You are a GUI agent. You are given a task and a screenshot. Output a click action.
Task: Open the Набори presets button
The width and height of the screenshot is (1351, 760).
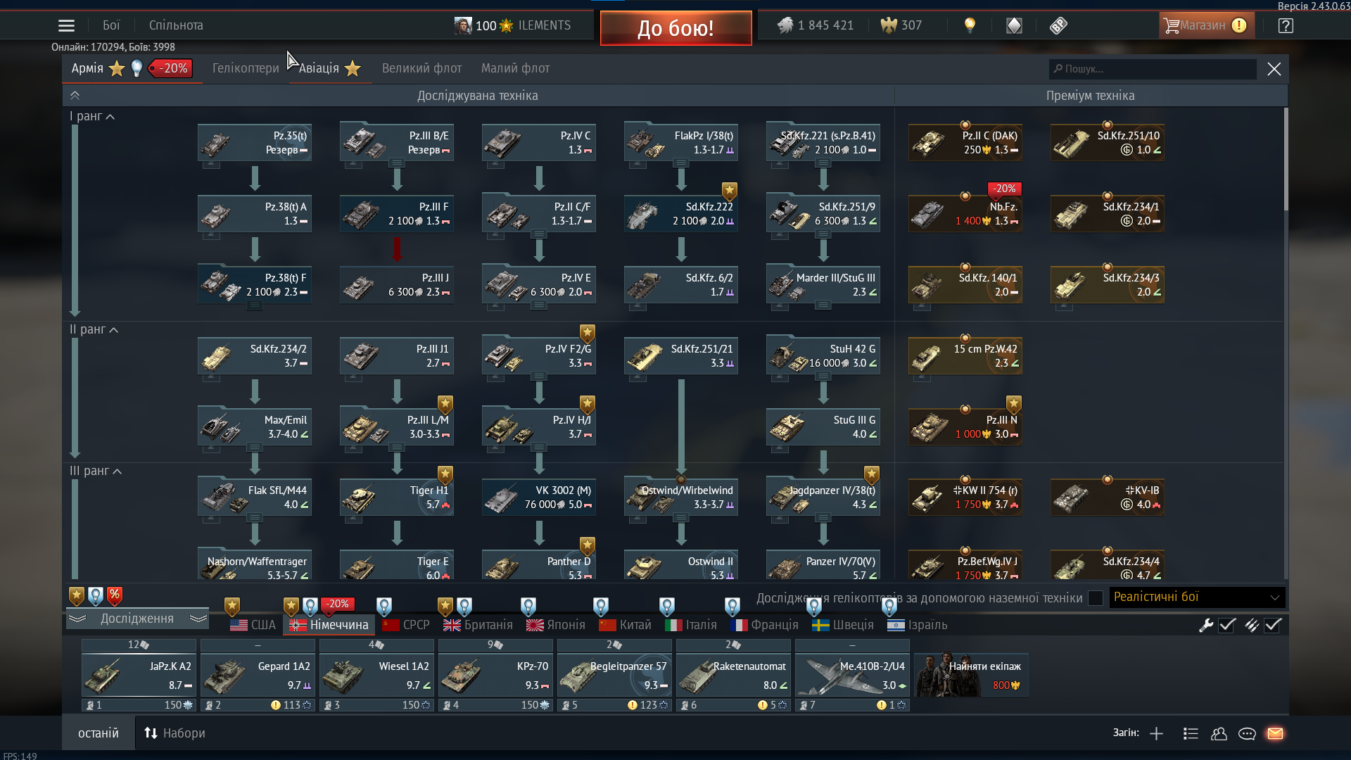(x=175, y=733)
